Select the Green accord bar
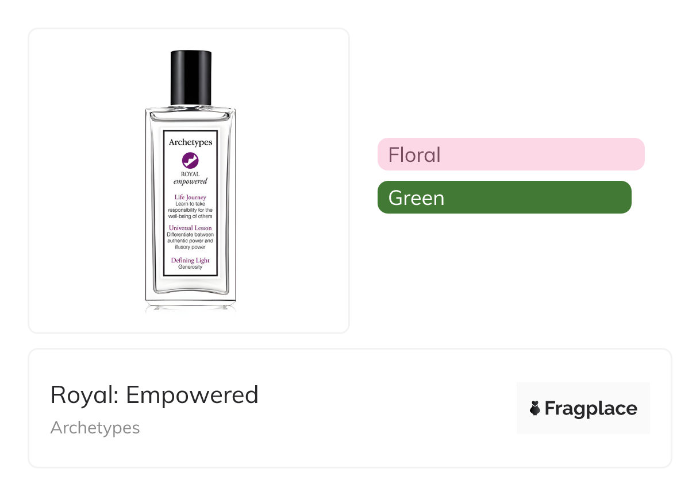Screen dimensions: 700x496 [x=504, y=197]
